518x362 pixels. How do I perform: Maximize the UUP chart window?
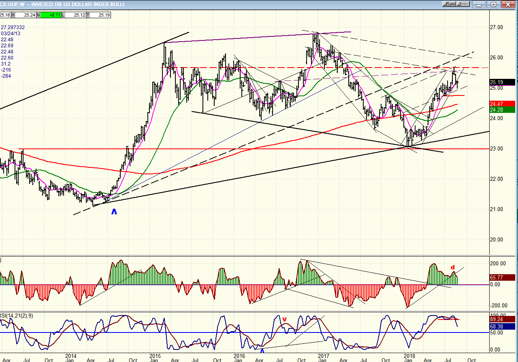pyautogui.click(x=494, y=4)
